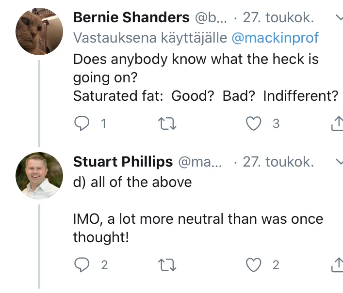Image resolution: width=343 pixels, height=293 pixels.
Task: Like Stuart Phillips' reply
Action: coord(253,264)
